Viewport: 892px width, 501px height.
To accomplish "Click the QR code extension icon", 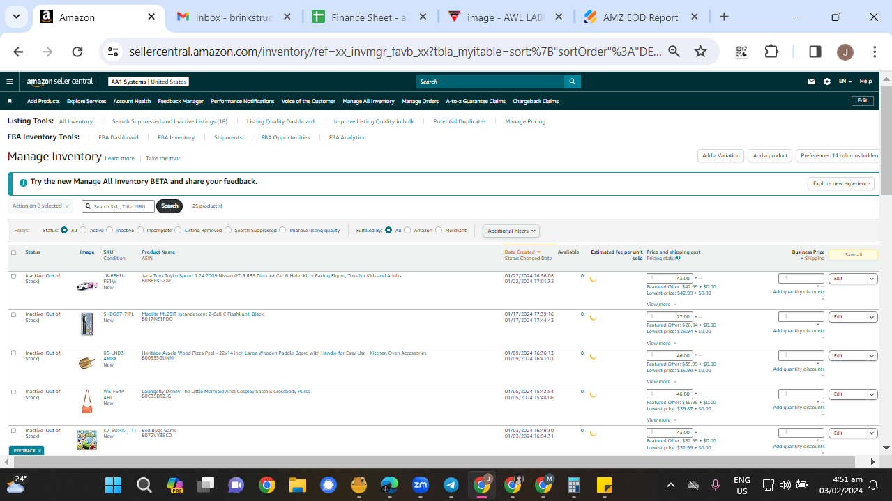I will click(741, 52).
